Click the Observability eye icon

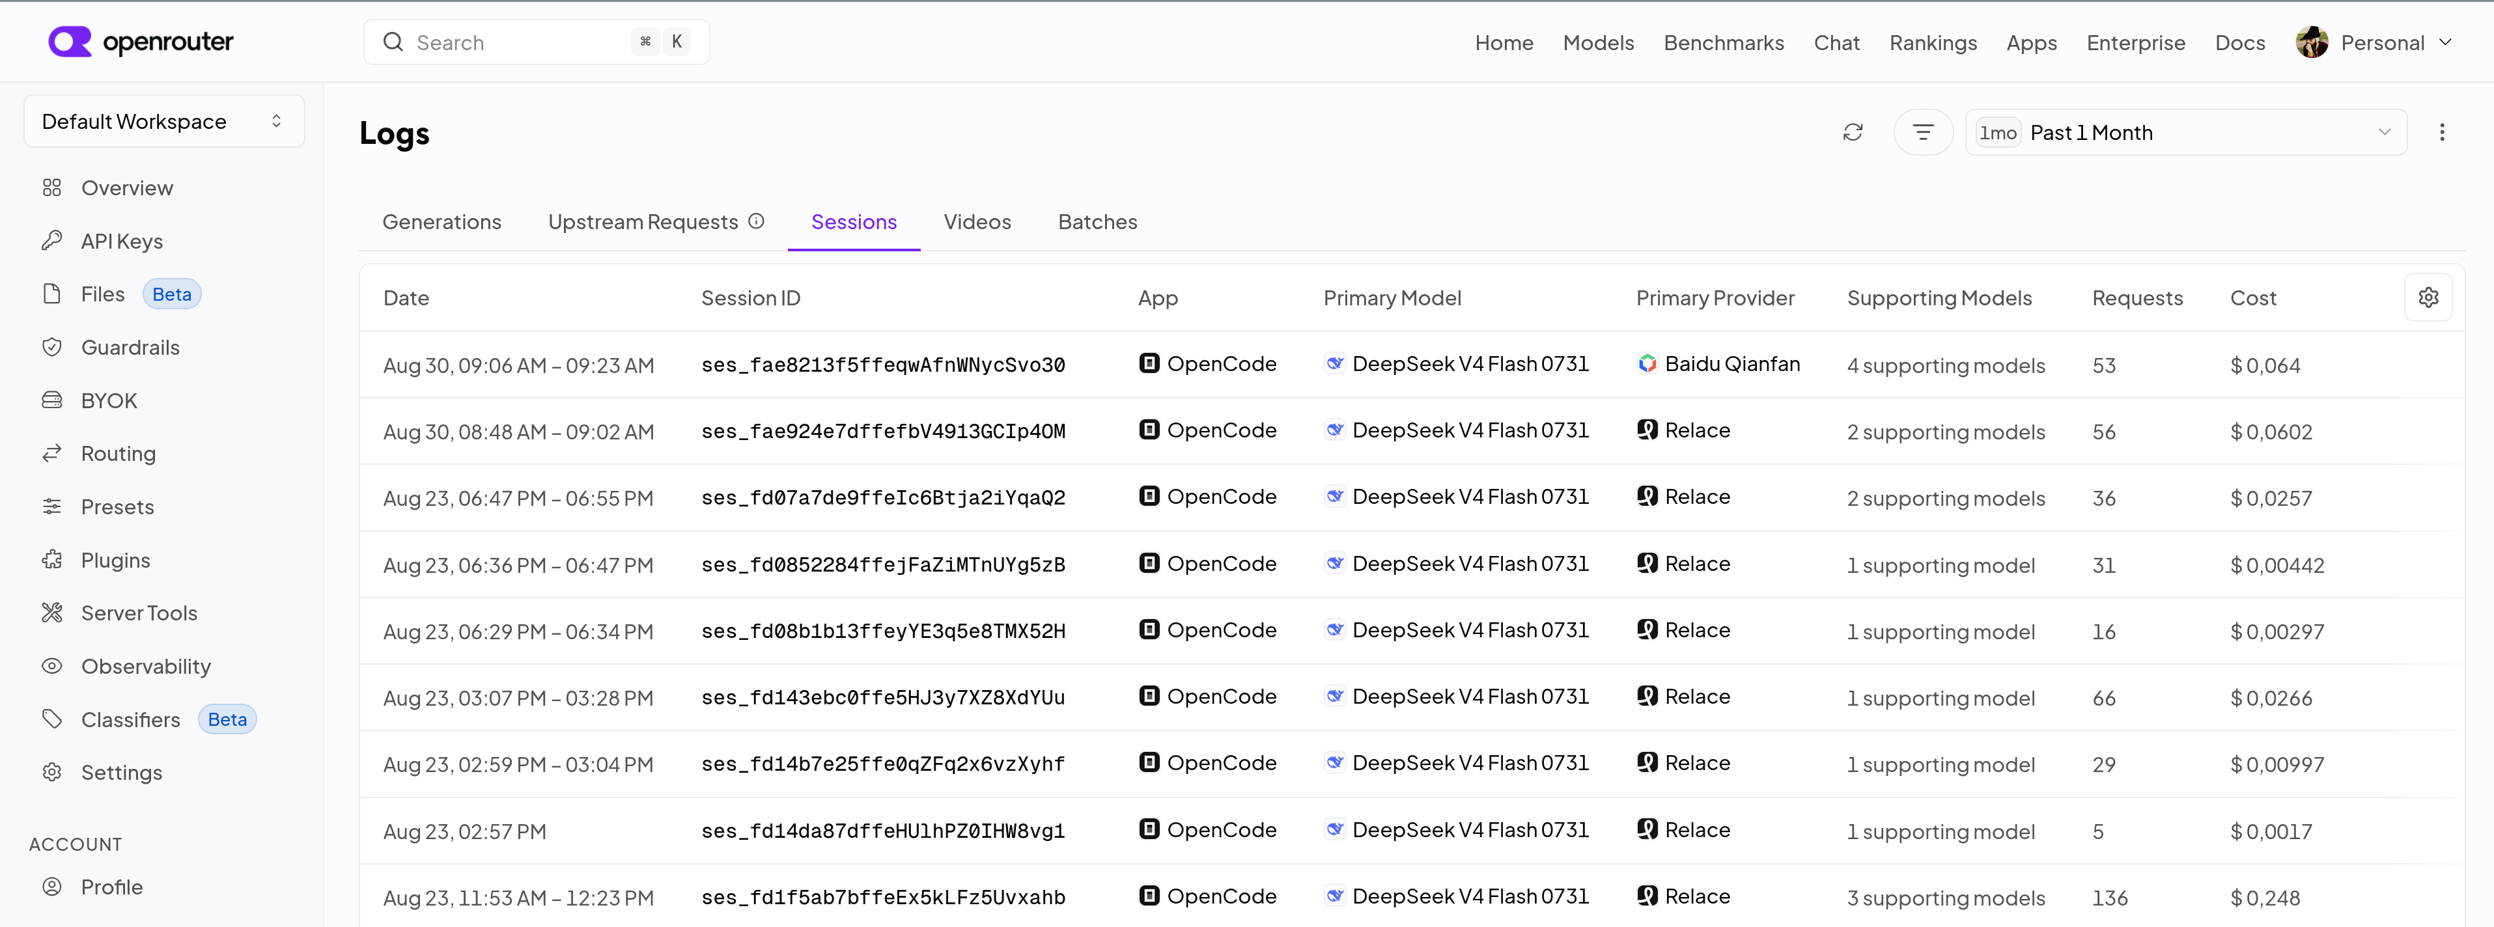pos(52,667)
